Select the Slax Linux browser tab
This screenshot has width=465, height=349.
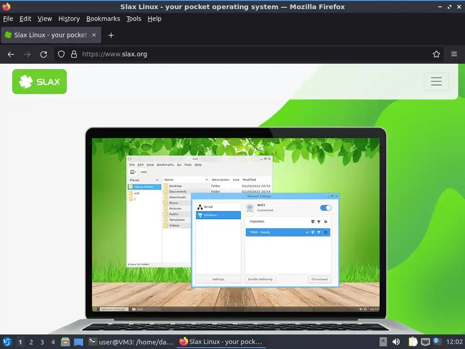tap(51, 35)
